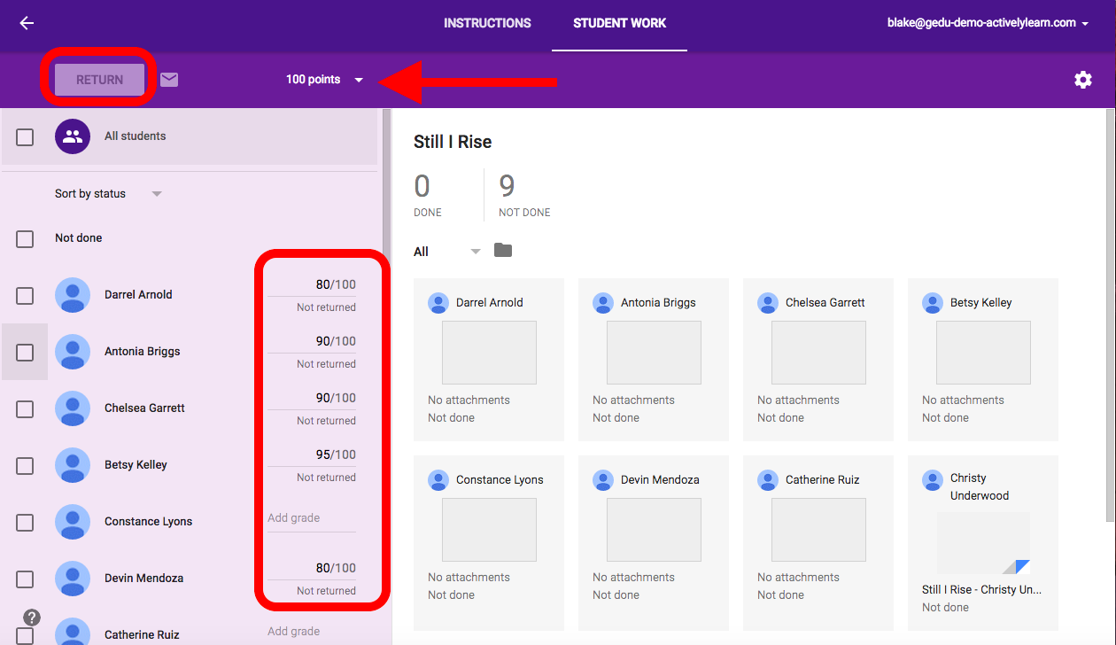Click Antonia Briggs's avatar in student list
This screenshot has width=1116, height=645.
73,352
